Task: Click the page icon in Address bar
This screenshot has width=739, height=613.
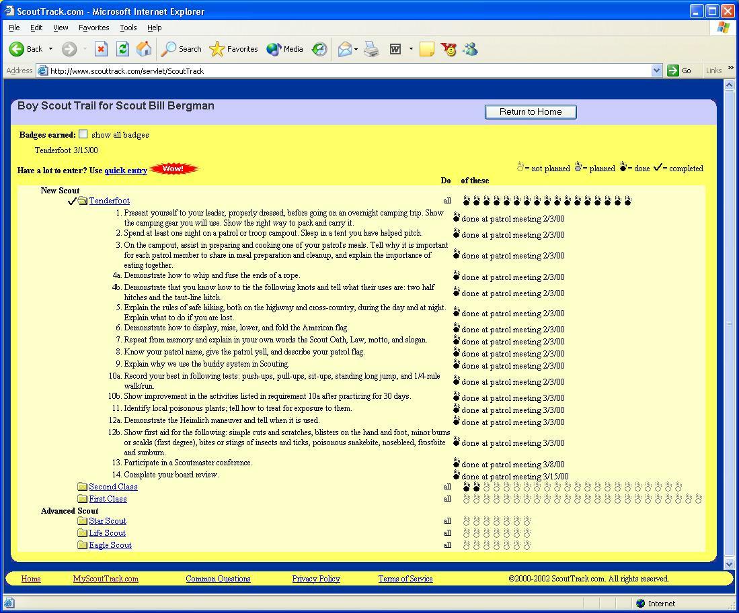Action: click(43, 71)
